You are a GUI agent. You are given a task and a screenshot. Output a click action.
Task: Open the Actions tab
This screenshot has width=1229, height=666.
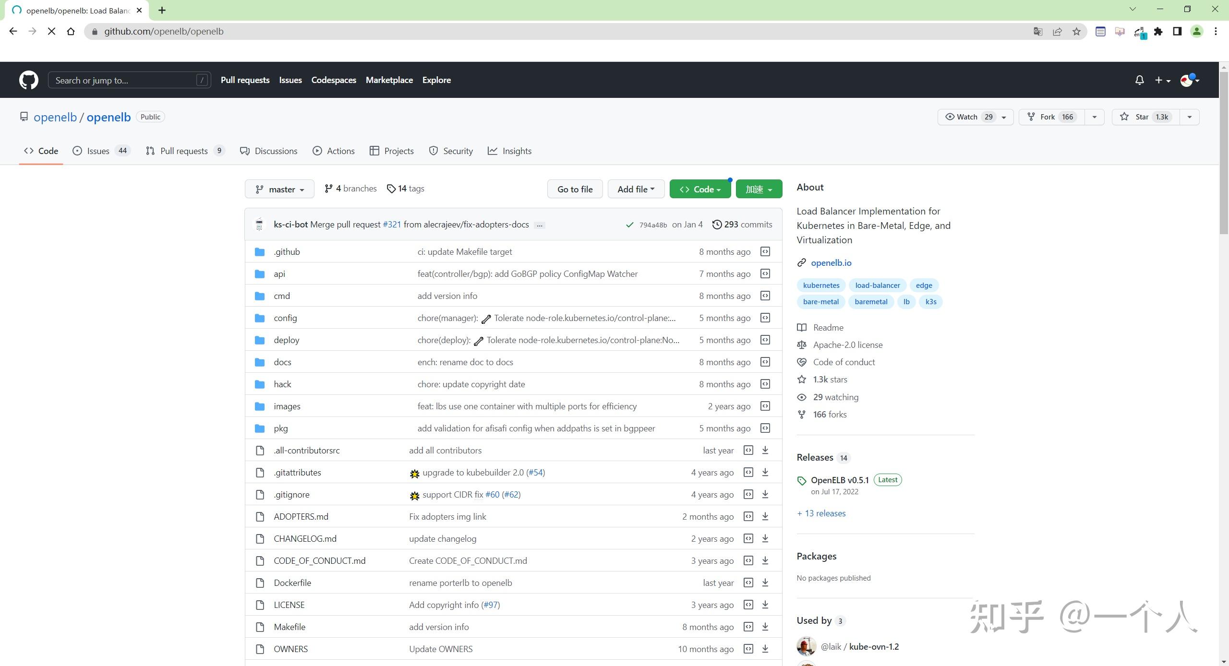(334, 151)
